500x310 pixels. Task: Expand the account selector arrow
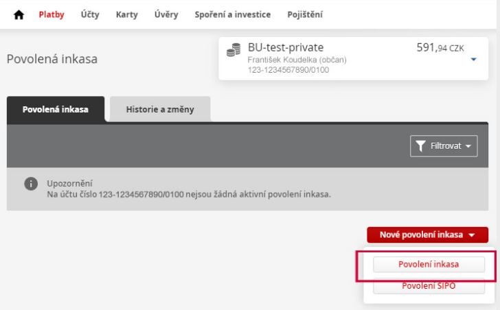click(473, 59)
